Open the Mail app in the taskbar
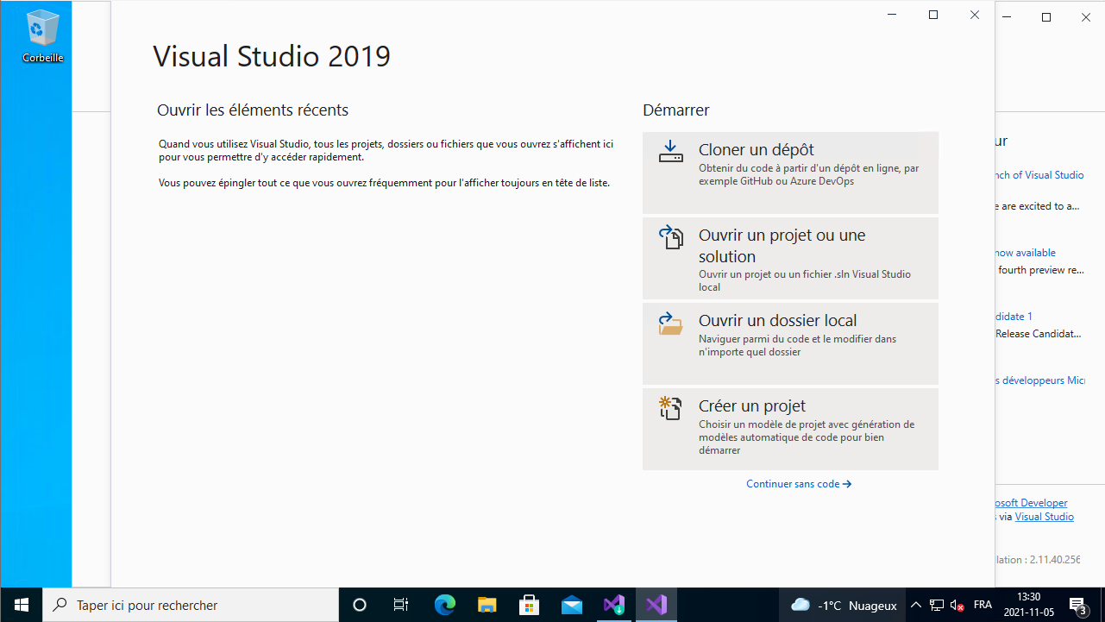 coord(572,605)
